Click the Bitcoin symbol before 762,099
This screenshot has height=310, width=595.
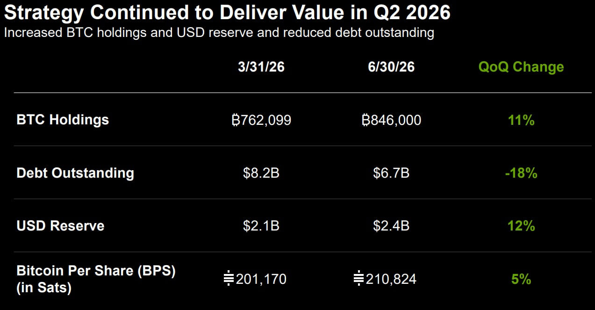235,120
